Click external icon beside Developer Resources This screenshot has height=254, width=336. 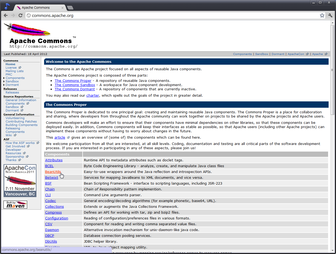pos(24,153)
